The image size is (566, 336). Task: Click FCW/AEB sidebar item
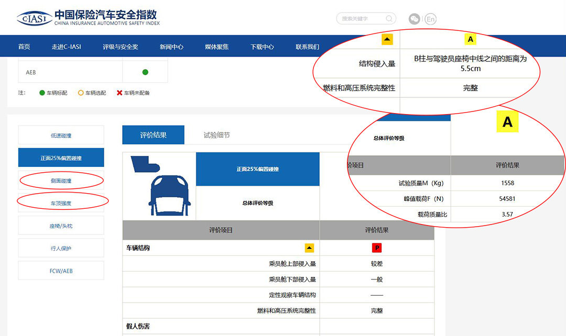click(x=61, y=271)
